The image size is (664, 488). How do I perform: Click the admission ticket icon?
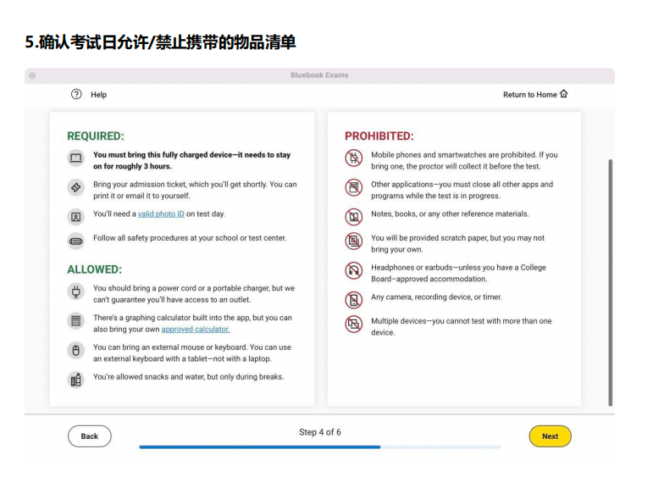76,187
